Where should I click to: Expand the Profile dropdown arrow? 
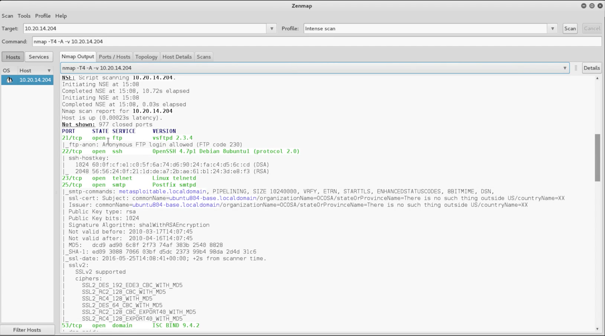pyautogui.click(x=552, y=28)
